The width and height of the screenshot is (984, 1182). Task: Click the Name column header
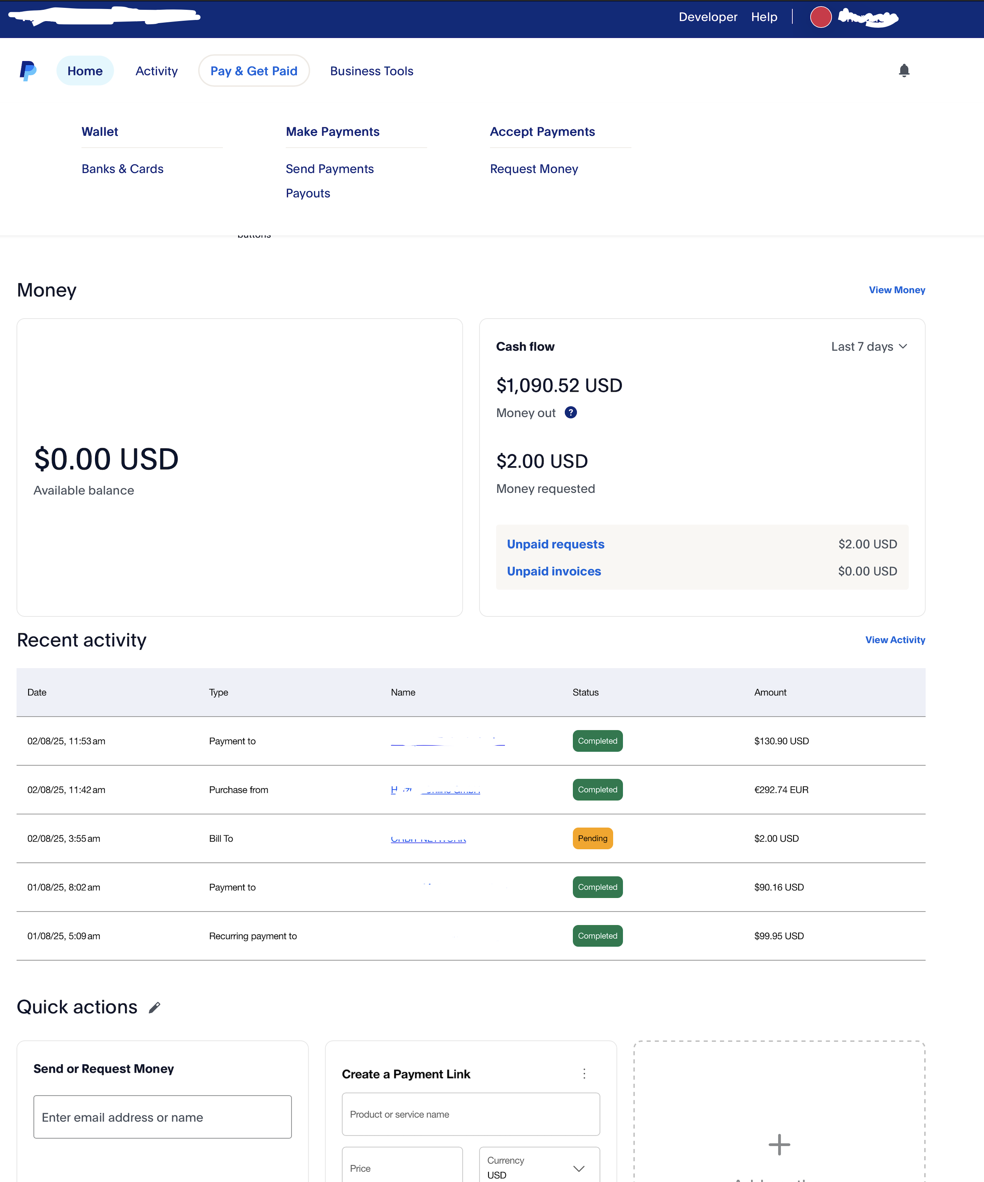pos(403,692)
